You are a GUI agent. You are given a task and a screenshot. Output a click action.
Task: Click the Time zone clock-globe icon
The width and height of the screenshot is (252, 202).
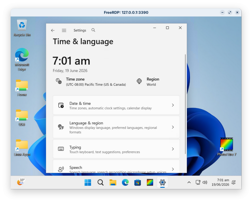tap(59, 81)
